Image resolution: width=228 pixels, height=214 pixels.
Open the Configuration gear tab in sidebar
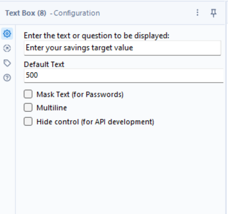point(7,33)
